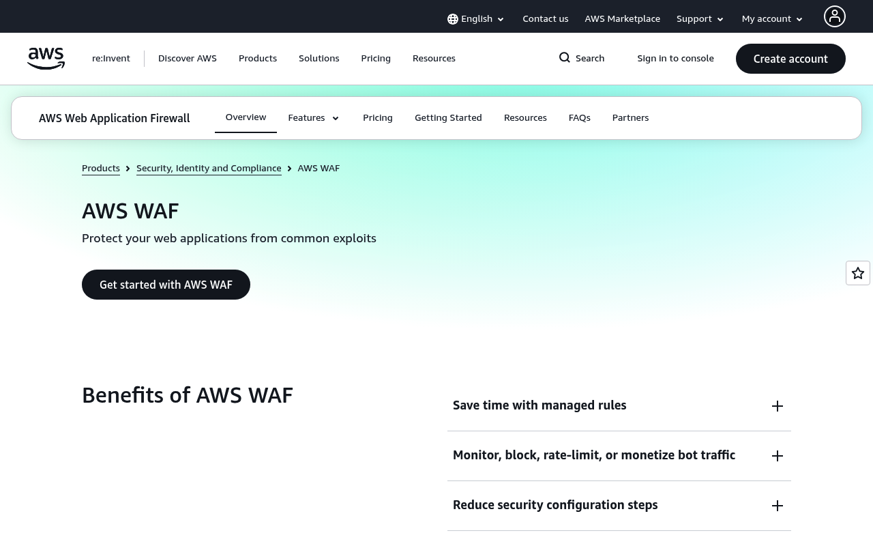Click Sign in to console
Image resolution: width=873 pixels, height=546 pixels.
pyautogui.click(x=676, y=59)
